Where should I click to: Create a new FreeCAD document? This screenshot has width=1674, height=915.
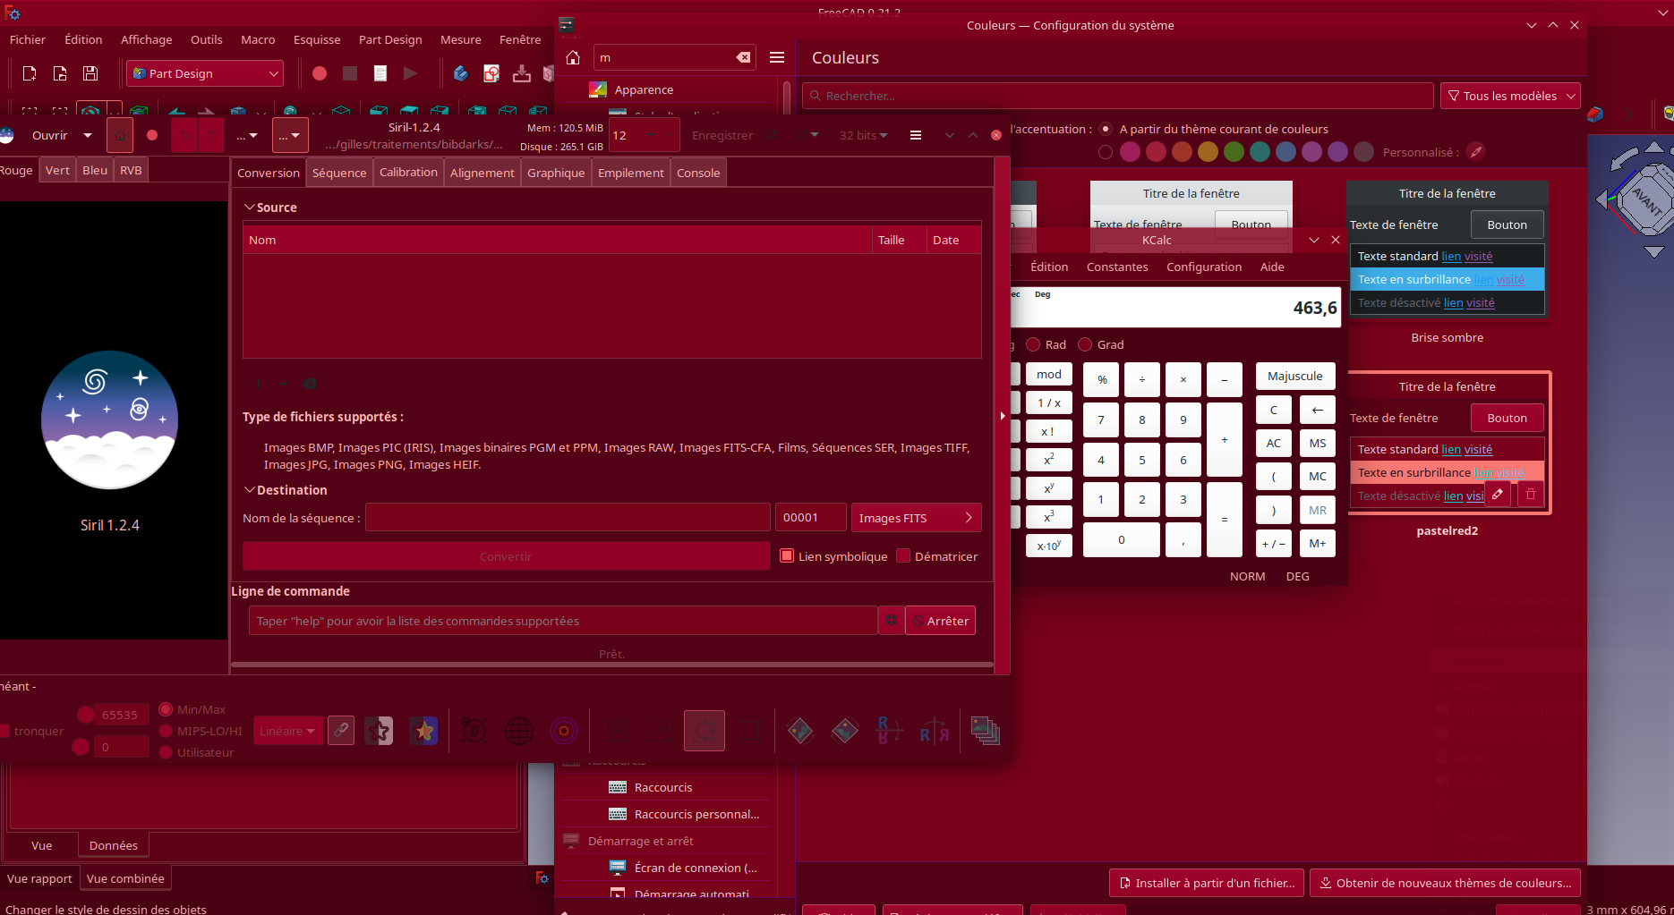[x=30, y=73]
